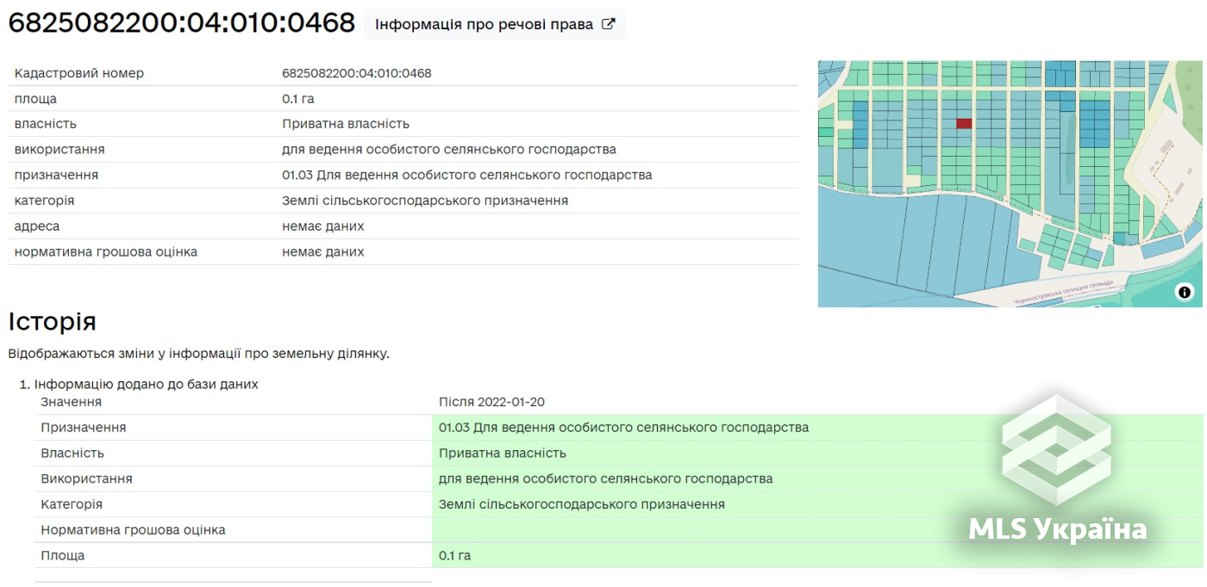Click the lowercase нормативна грошова оцінка label
Screen dimensions: 1207x587
pos(106,252)
